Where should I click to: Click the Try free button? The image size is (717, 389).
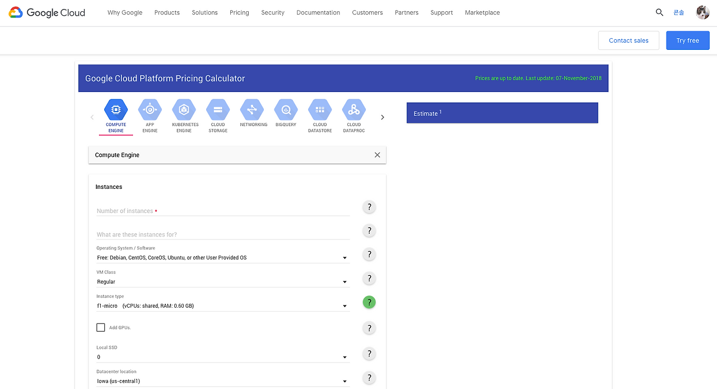click(x=688, y=40)
